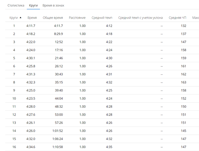Viewport: 199px width, 151px height.
Task: Select the Круги tab
Action: [x=34, y=6]
